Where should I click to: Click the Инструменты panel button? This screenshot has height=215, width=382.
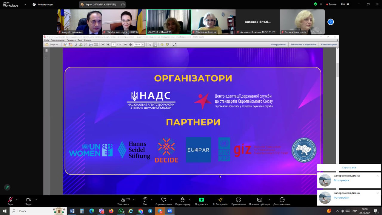point(278,44)
